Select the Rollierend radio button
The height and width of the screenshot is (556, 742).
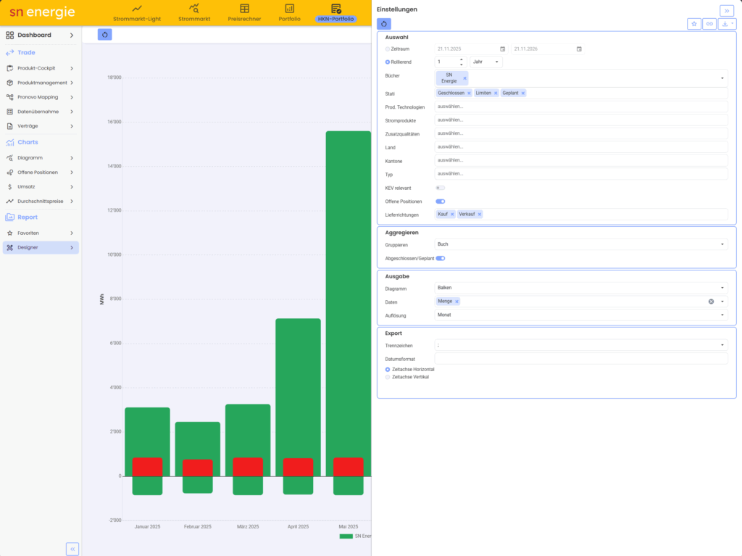tap(388, 62)
